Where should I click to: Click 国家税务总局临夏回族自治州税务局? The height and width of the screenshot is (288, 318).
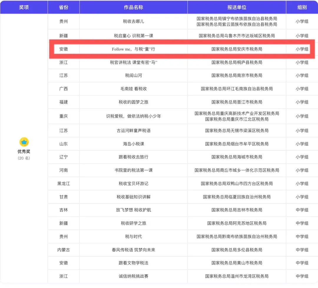tap(237, 197)
